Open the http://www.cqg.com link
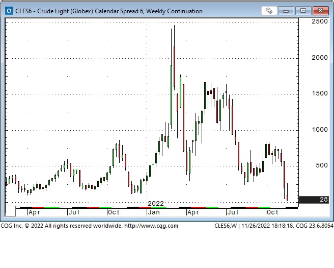Image resolution: width=334 pixels, height=268 pixels. pos(151,226)
